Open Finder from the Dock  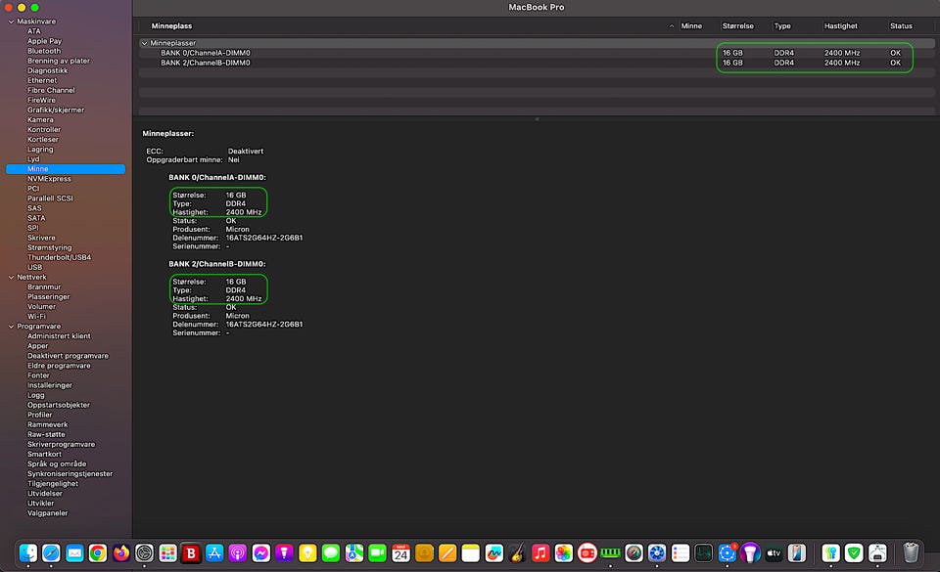[28, 553]
